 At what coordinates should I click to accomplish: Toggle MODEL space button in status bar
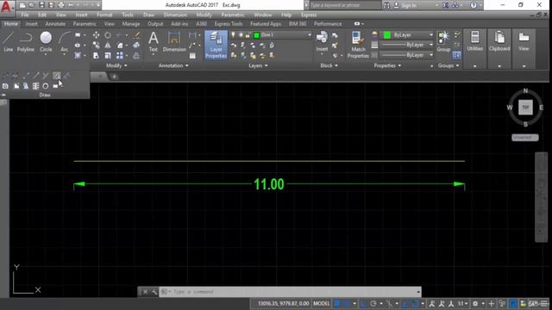(322, 303)
